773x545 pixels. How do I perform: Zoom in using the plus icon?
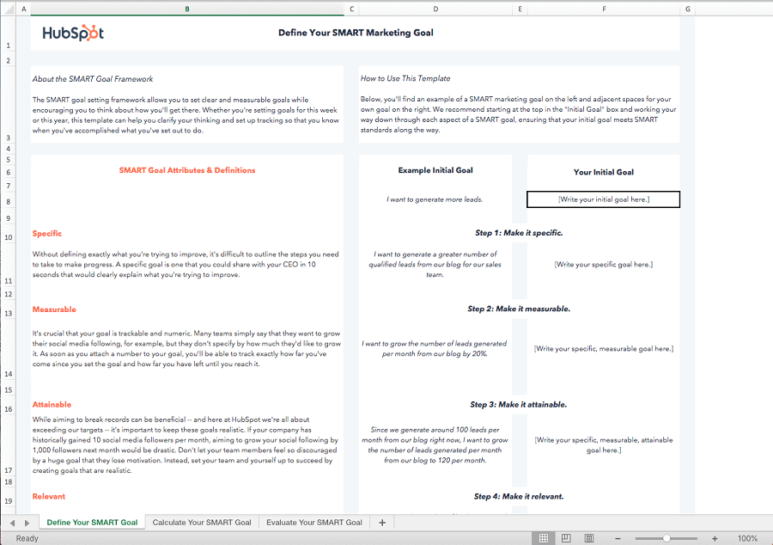click(x=714, y=537)
